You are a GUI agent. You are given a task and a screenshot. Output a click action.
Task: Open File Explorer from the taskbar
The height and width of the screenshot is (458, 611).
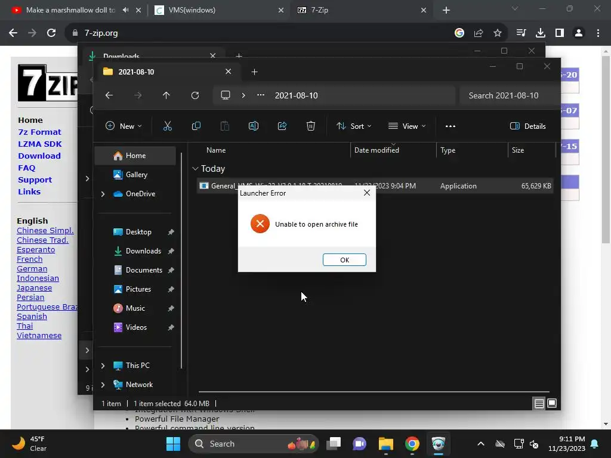point(386,444)
